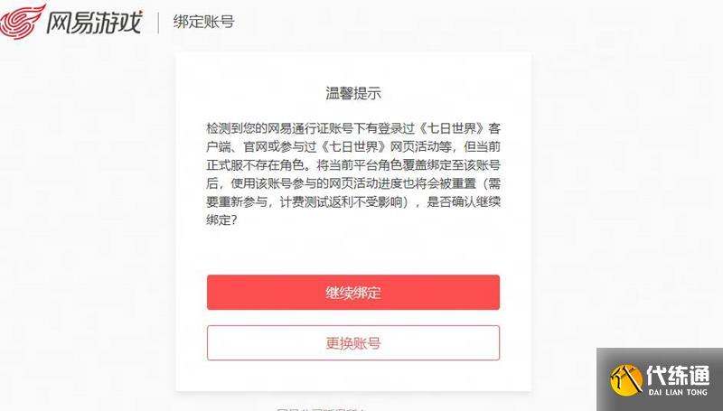Image resolution: width=723 pixels, height=411 pixels.
Task: Click the 计费测试返利不受影响 parenthetical text
Action: coord(342,201)
